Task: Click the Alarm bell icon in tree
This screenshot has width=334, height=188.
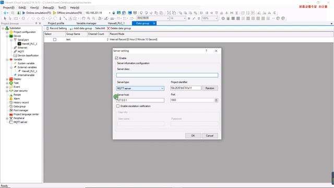Action: pyautogui.click(x=11, y=99)
